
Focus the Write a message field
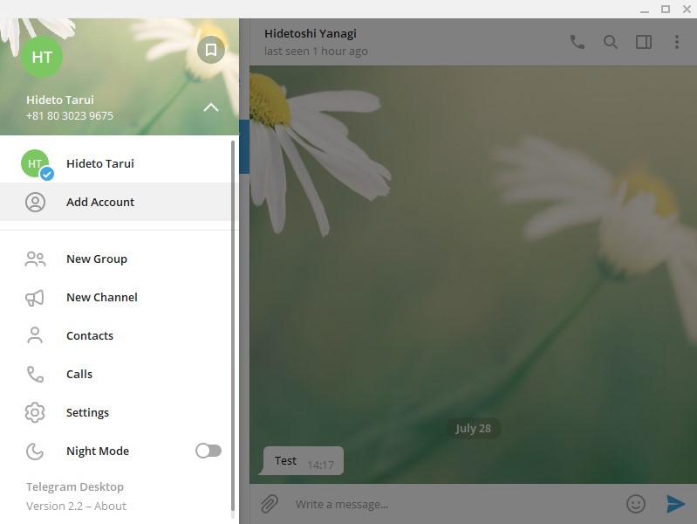pos(454,504)
